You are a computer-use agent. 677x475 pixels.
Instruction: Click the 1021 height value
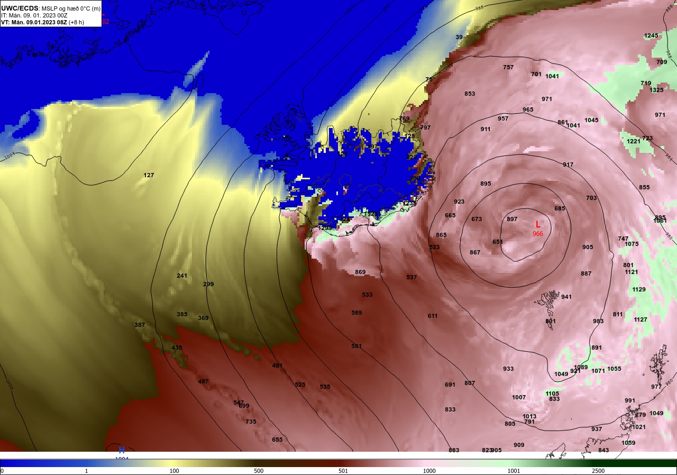639,427
